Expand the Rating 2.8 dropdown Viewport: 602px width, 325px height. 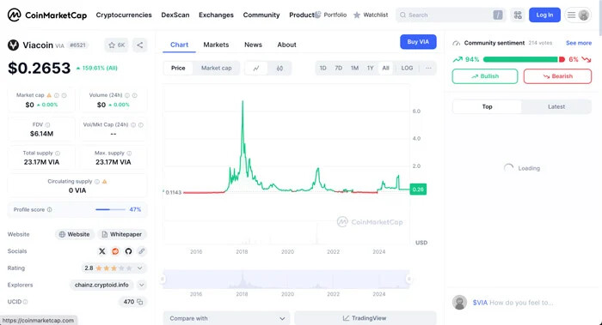(x=139, y=268)
